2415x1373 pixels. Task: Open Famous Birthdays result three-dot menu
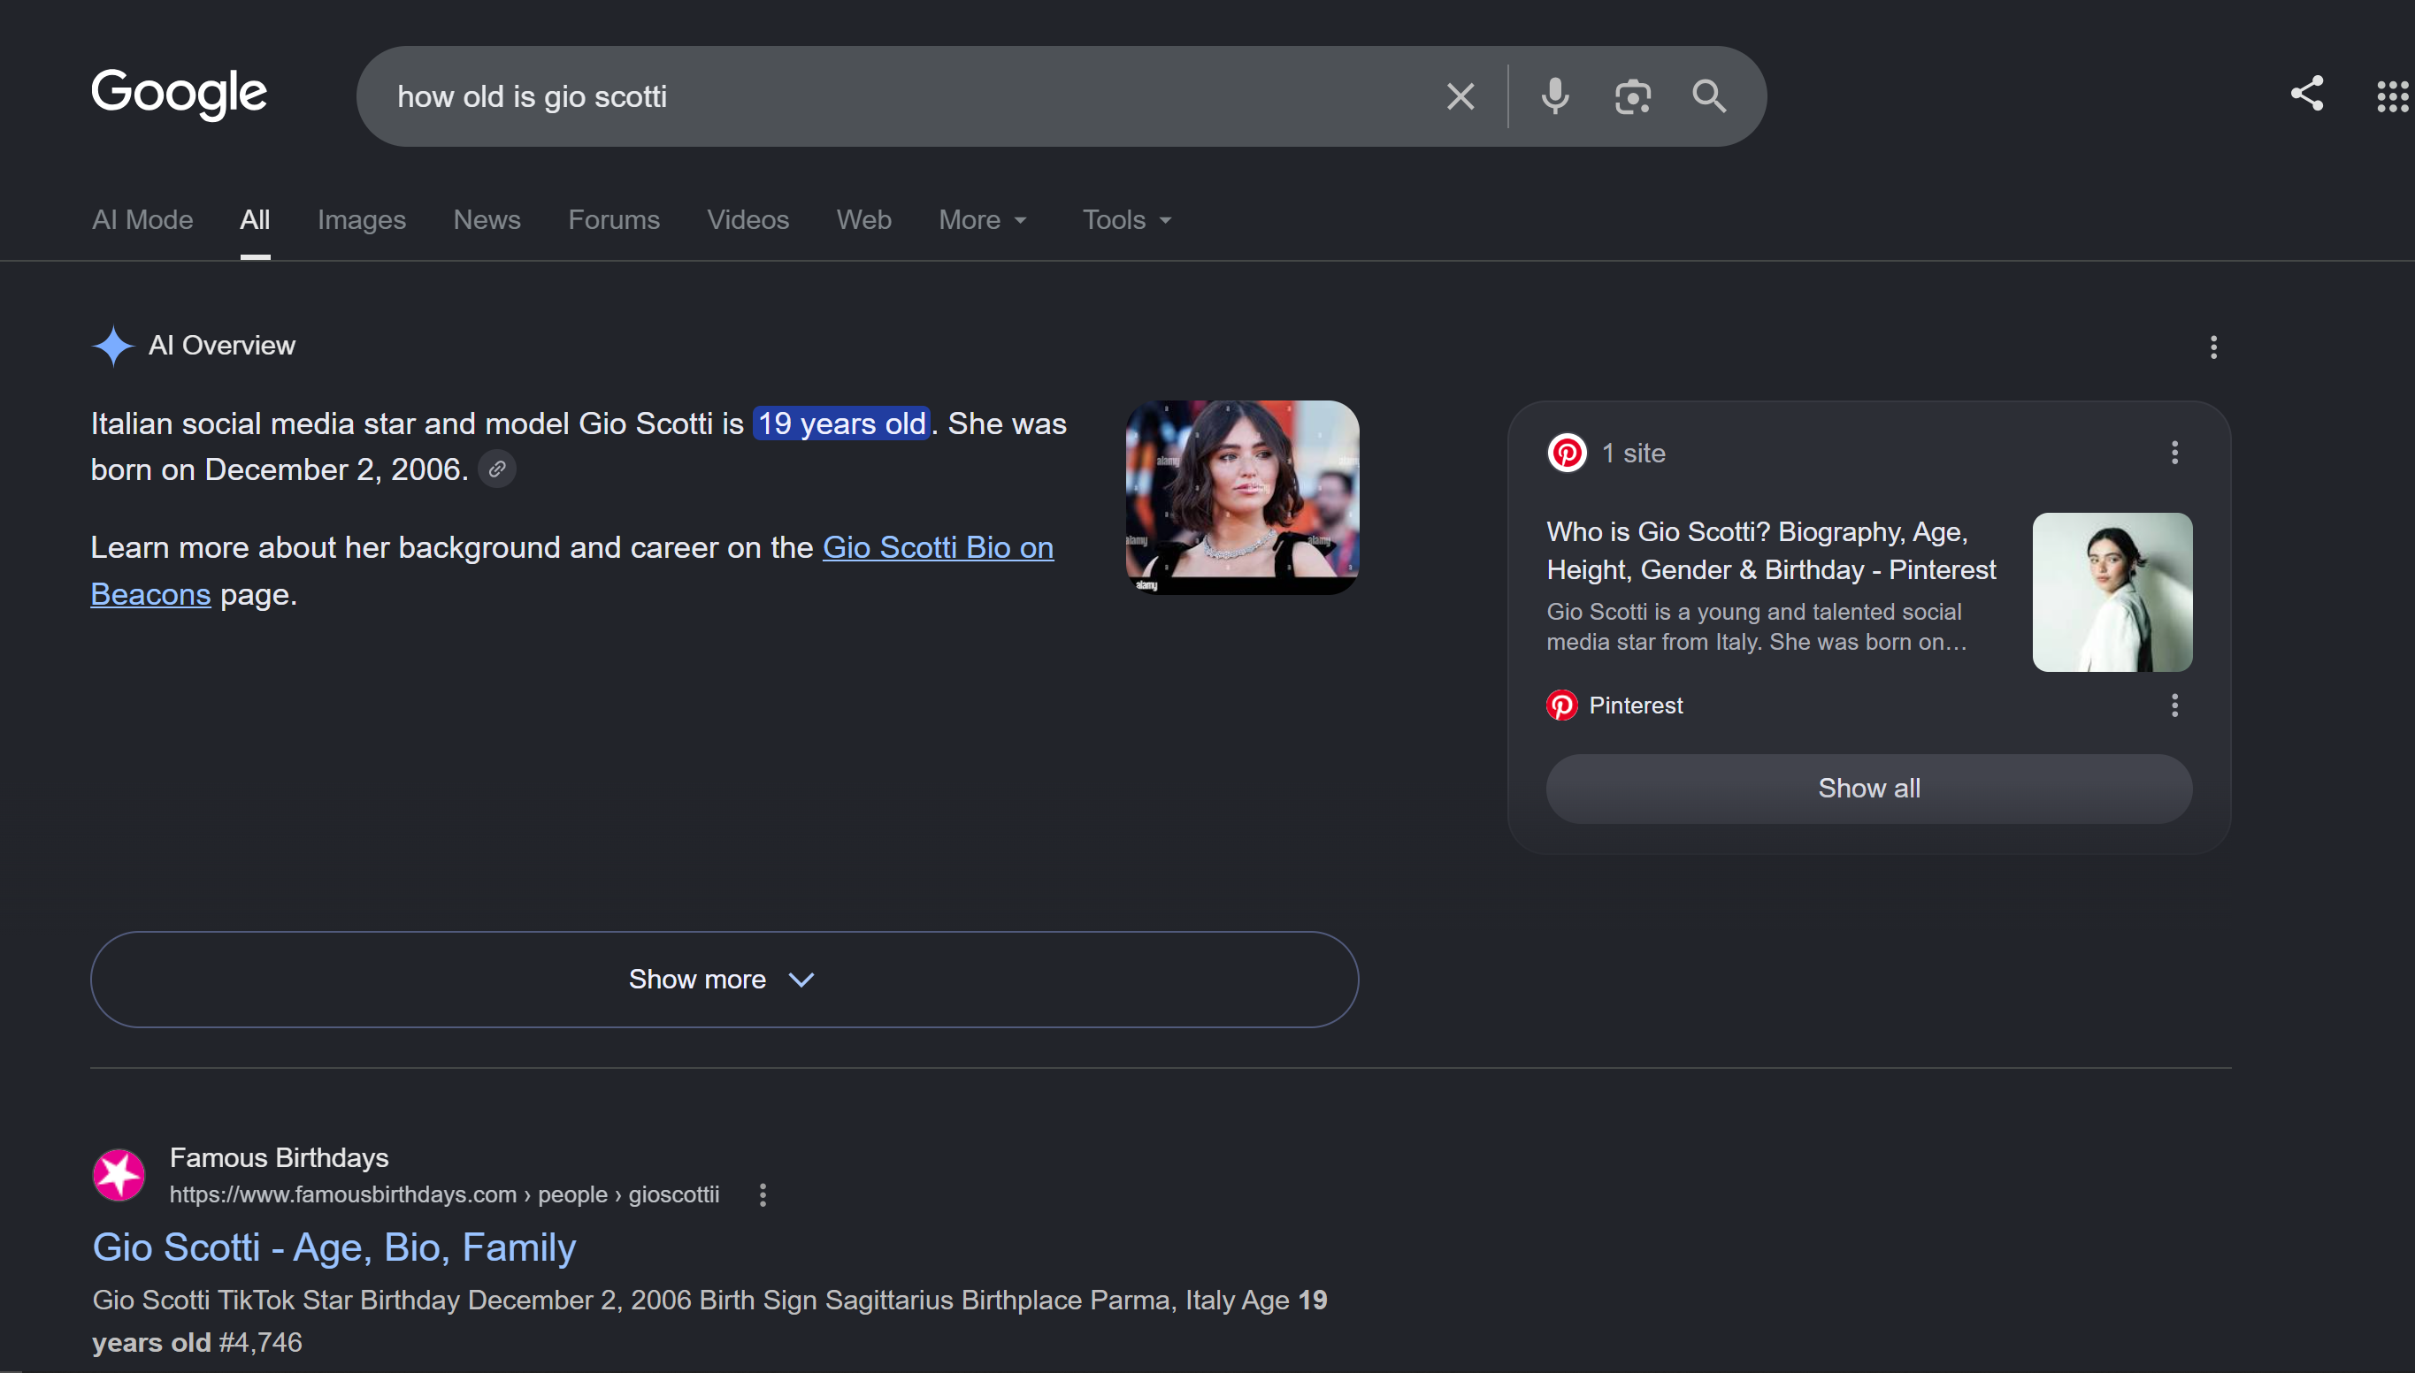763,1194
